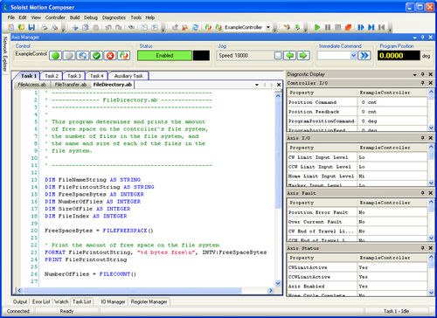
Task: Click the code editor horizontal scrollbar
Action: tap(145, 290)
